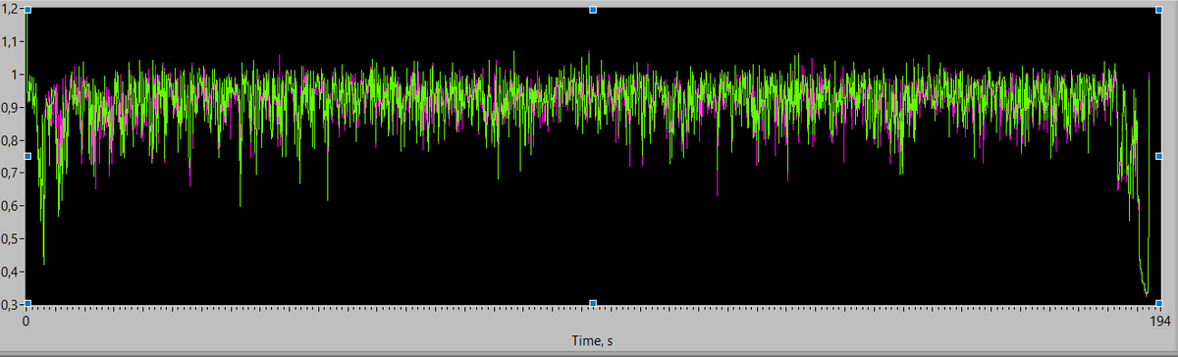The image size is (1178, 357).
Task: Click the y-axis tick label 0,4
Action: click(12, 272)
